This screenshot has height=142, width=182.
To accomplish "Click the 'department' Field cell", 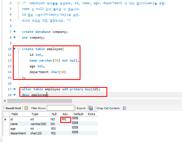I will (x=20, y=133).
